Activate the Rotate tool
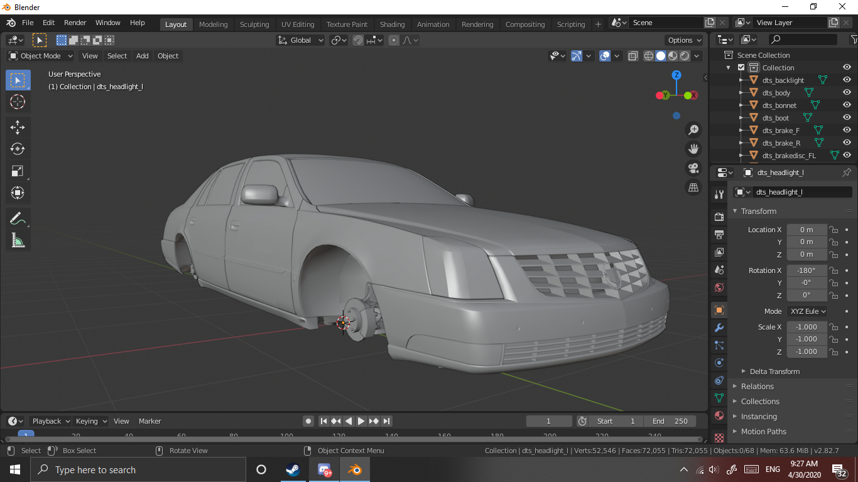The image size is (858, 482). (18, 149)
